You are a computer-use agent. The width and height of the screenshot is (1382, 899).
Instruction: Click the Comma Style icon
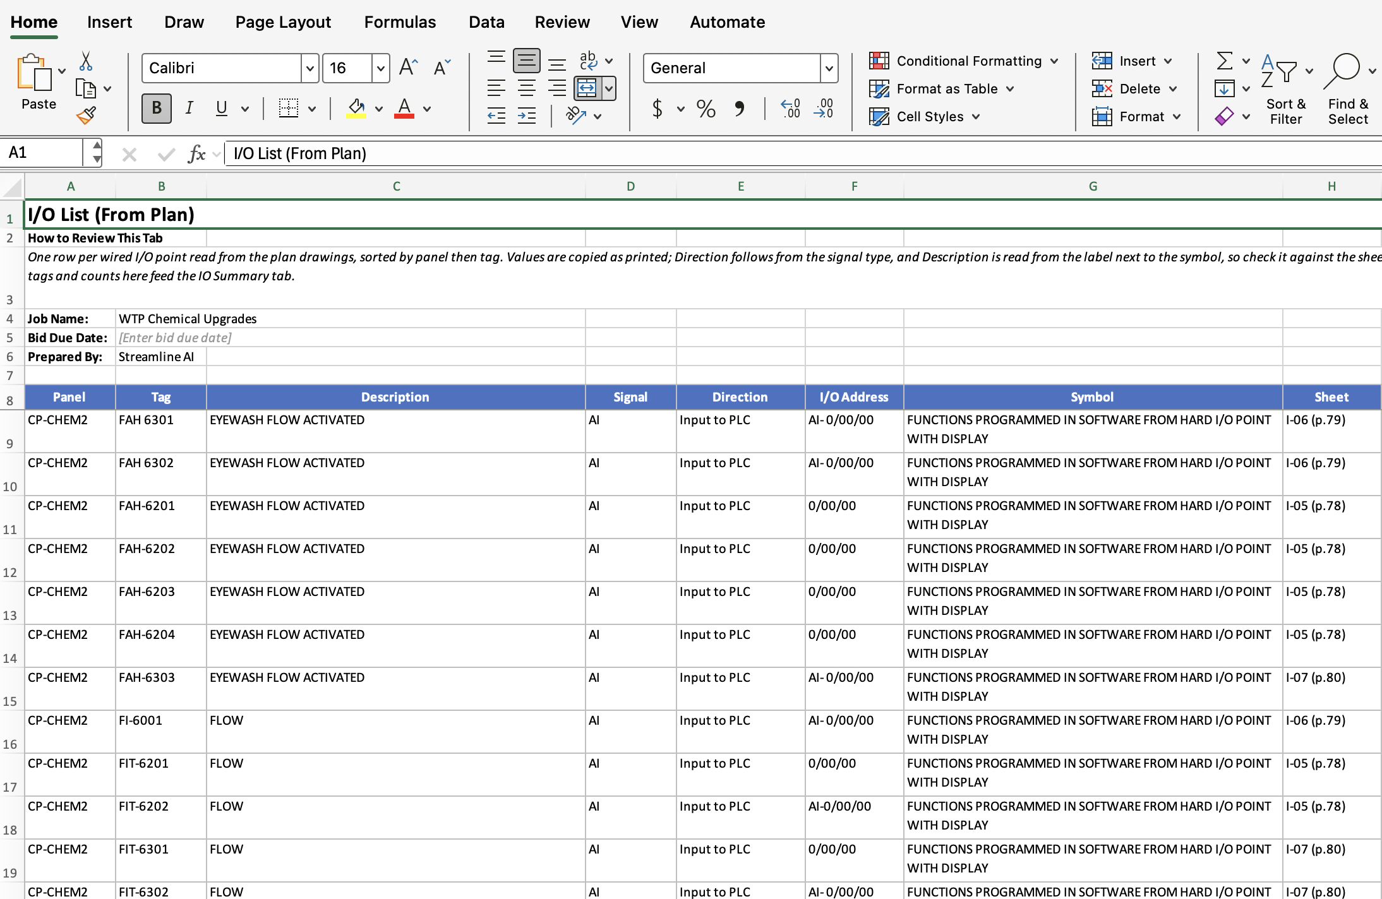(739, 109)
